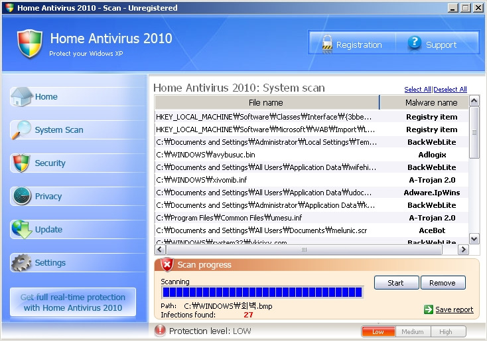Click the large shield logo in header
487x342 pixels.
point(29,44)
